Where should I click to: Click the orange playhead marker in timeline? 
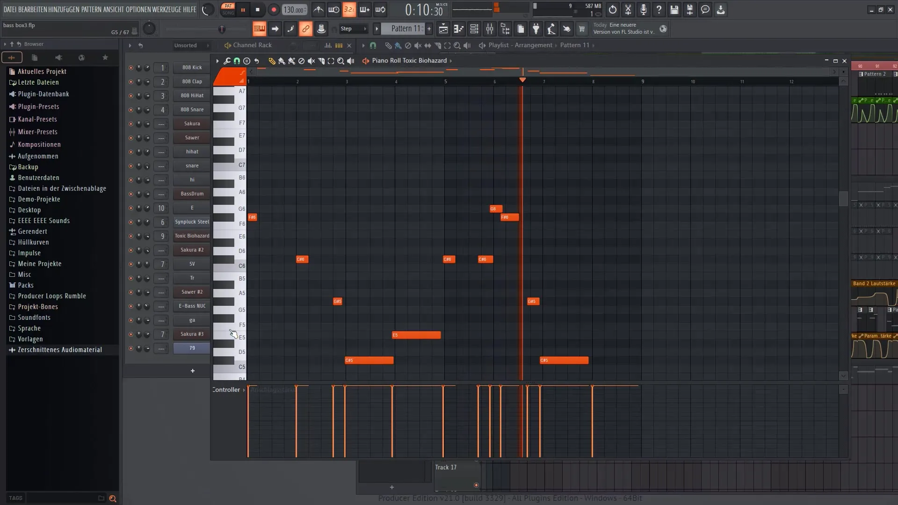tap(522, 80)
